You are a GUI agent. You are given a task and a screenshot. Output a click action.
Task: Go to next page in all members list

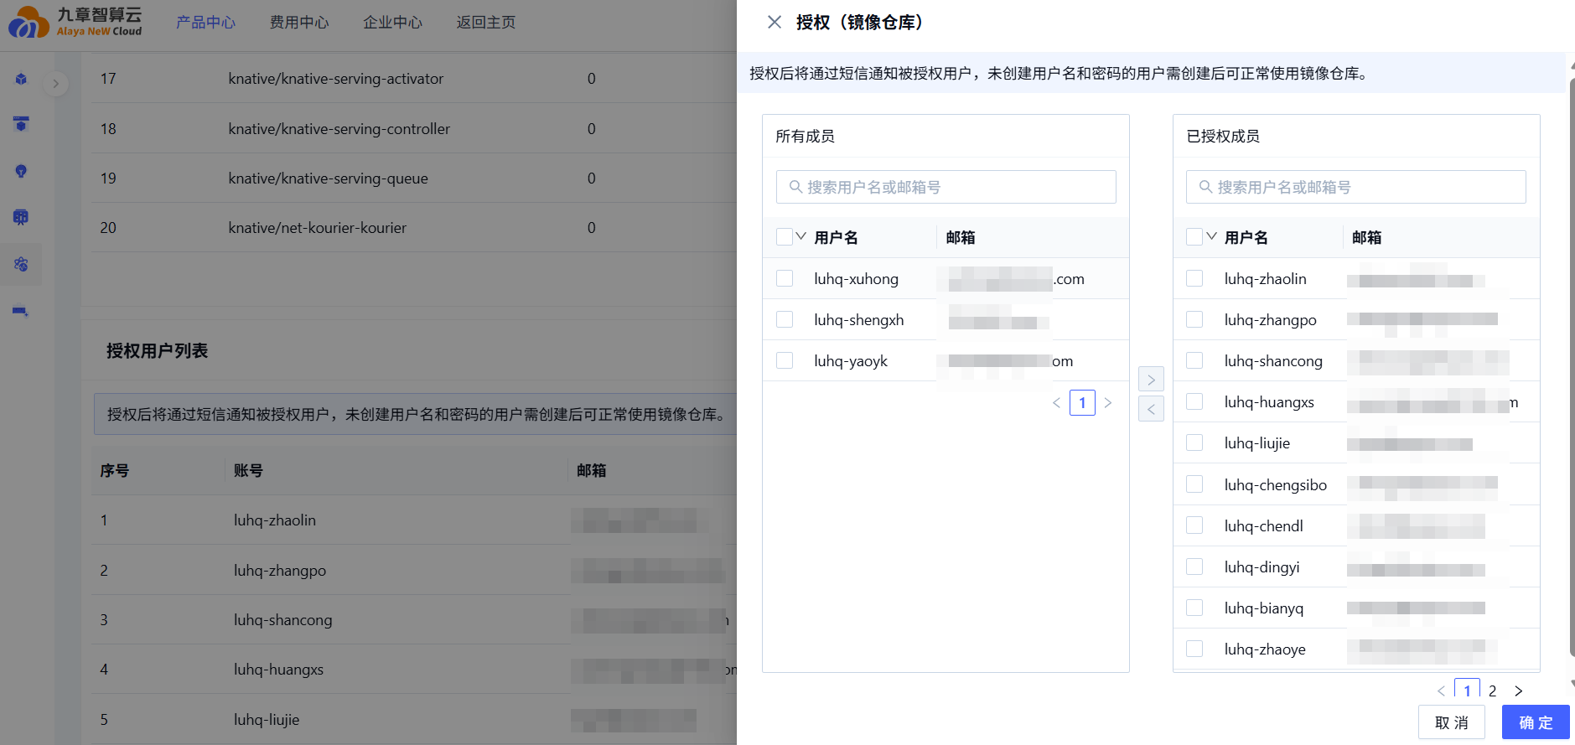tap(1108, 403)
